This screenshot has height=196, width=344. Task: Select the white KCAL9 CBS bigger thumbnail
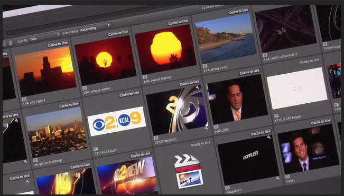pyautogui.click(x=297, y=88)
